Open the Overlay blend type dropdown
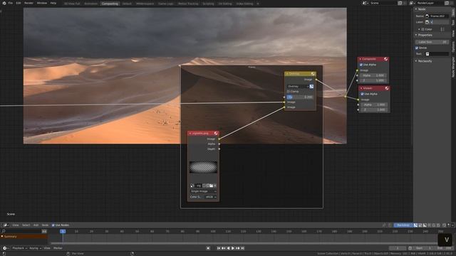Screen dimensions: 456x256 [x=298, y=87]
